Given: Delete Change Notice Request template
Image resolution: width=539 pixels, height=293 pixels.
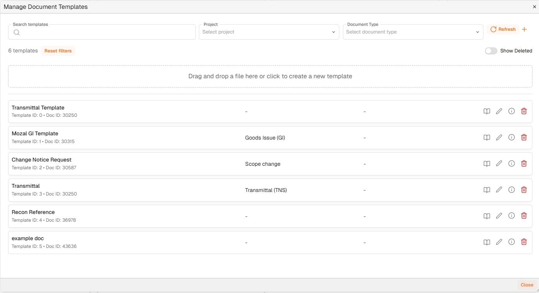Looking at the screenshot, I should pos(524,164).
